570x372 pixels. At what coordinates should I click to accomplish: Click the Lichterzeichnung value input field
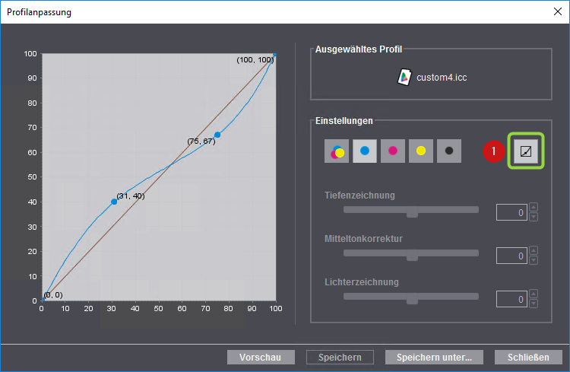(511, 300)
